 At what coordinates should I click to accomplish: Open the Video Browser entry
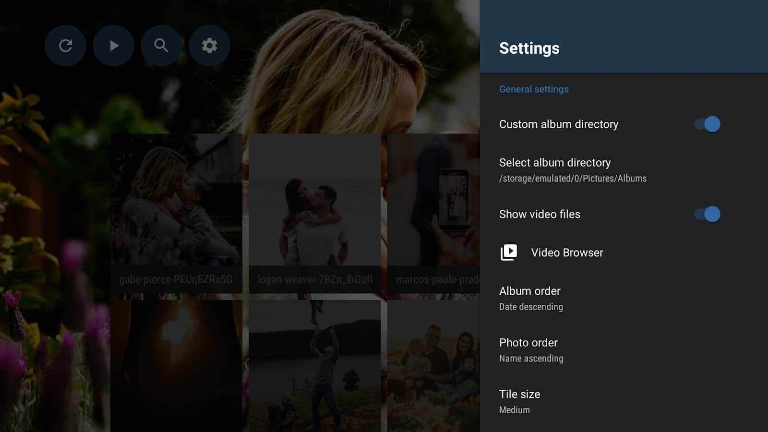pyautogui.click(x=567, y=252)
